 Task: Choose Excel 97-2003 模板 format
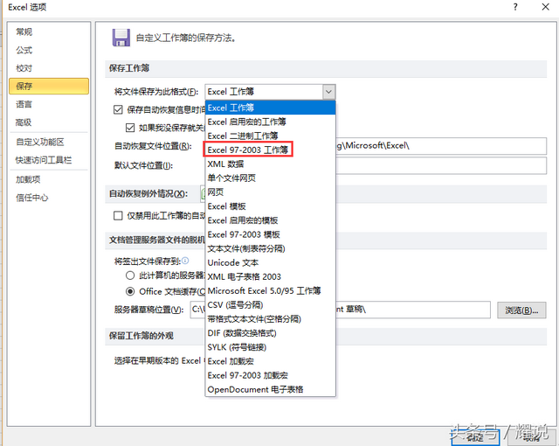point(270,234)
